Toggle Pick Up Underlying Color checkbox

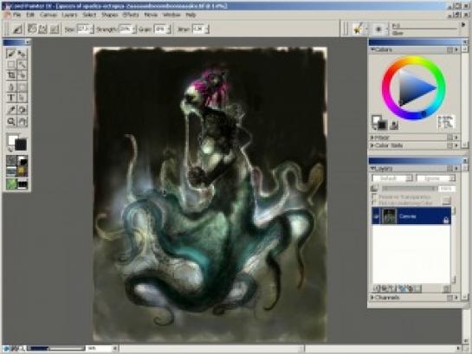374,203
